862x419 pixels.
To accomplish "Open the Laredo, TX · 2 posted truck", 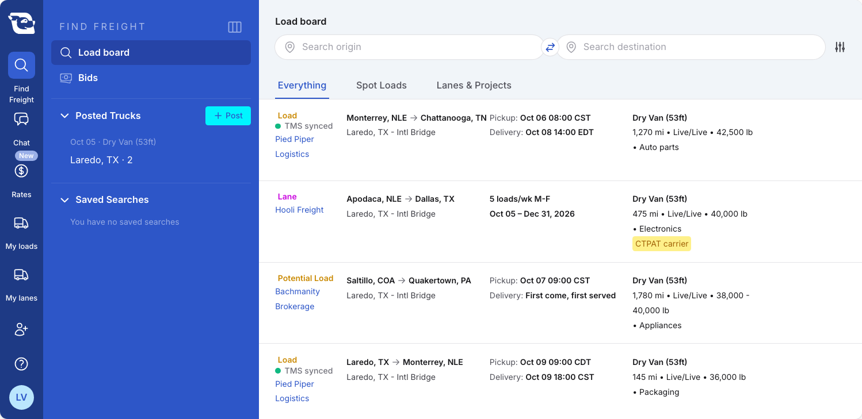I will pos(101,160).
